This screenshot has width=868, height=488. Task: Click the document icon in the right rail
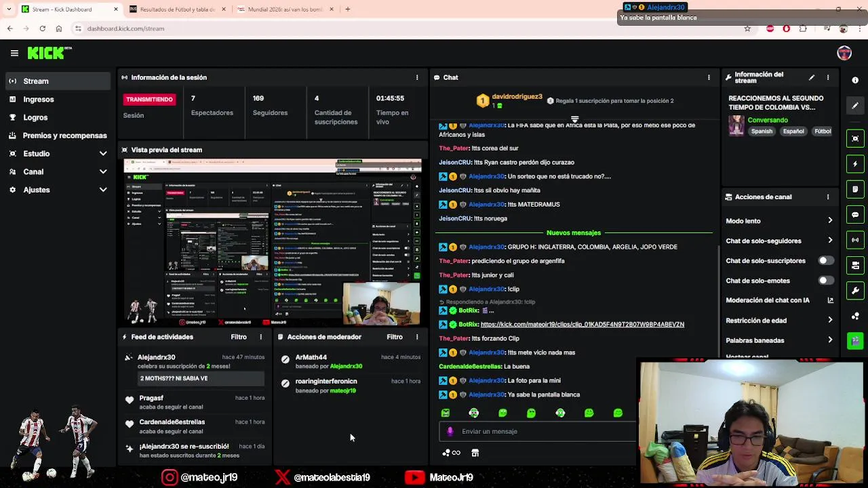click(x=855, y=189)
